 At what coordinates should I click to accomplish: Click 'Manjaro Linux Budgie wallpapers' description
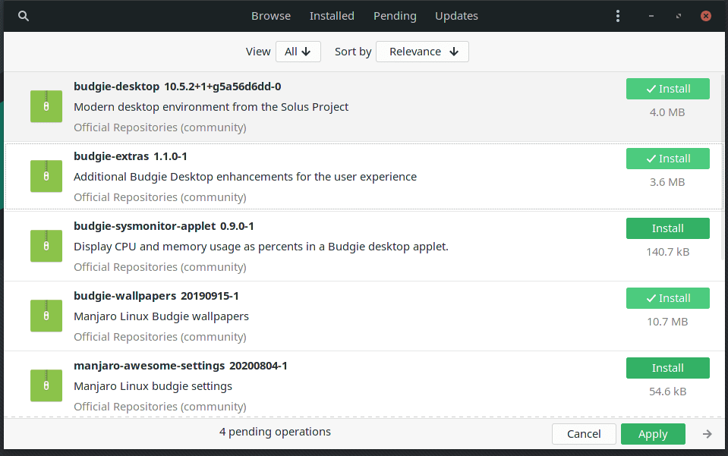tap(161, 316)
